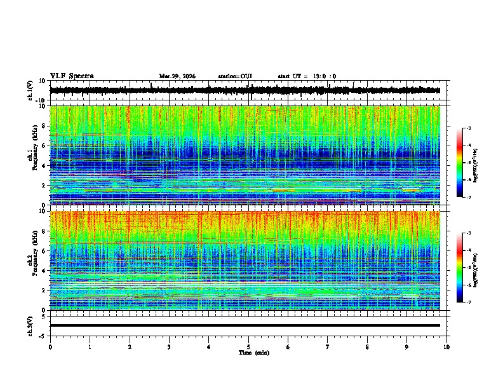Click time-axis tick label 4
This screenshot has height=389, width=503.
click(209, 347)
